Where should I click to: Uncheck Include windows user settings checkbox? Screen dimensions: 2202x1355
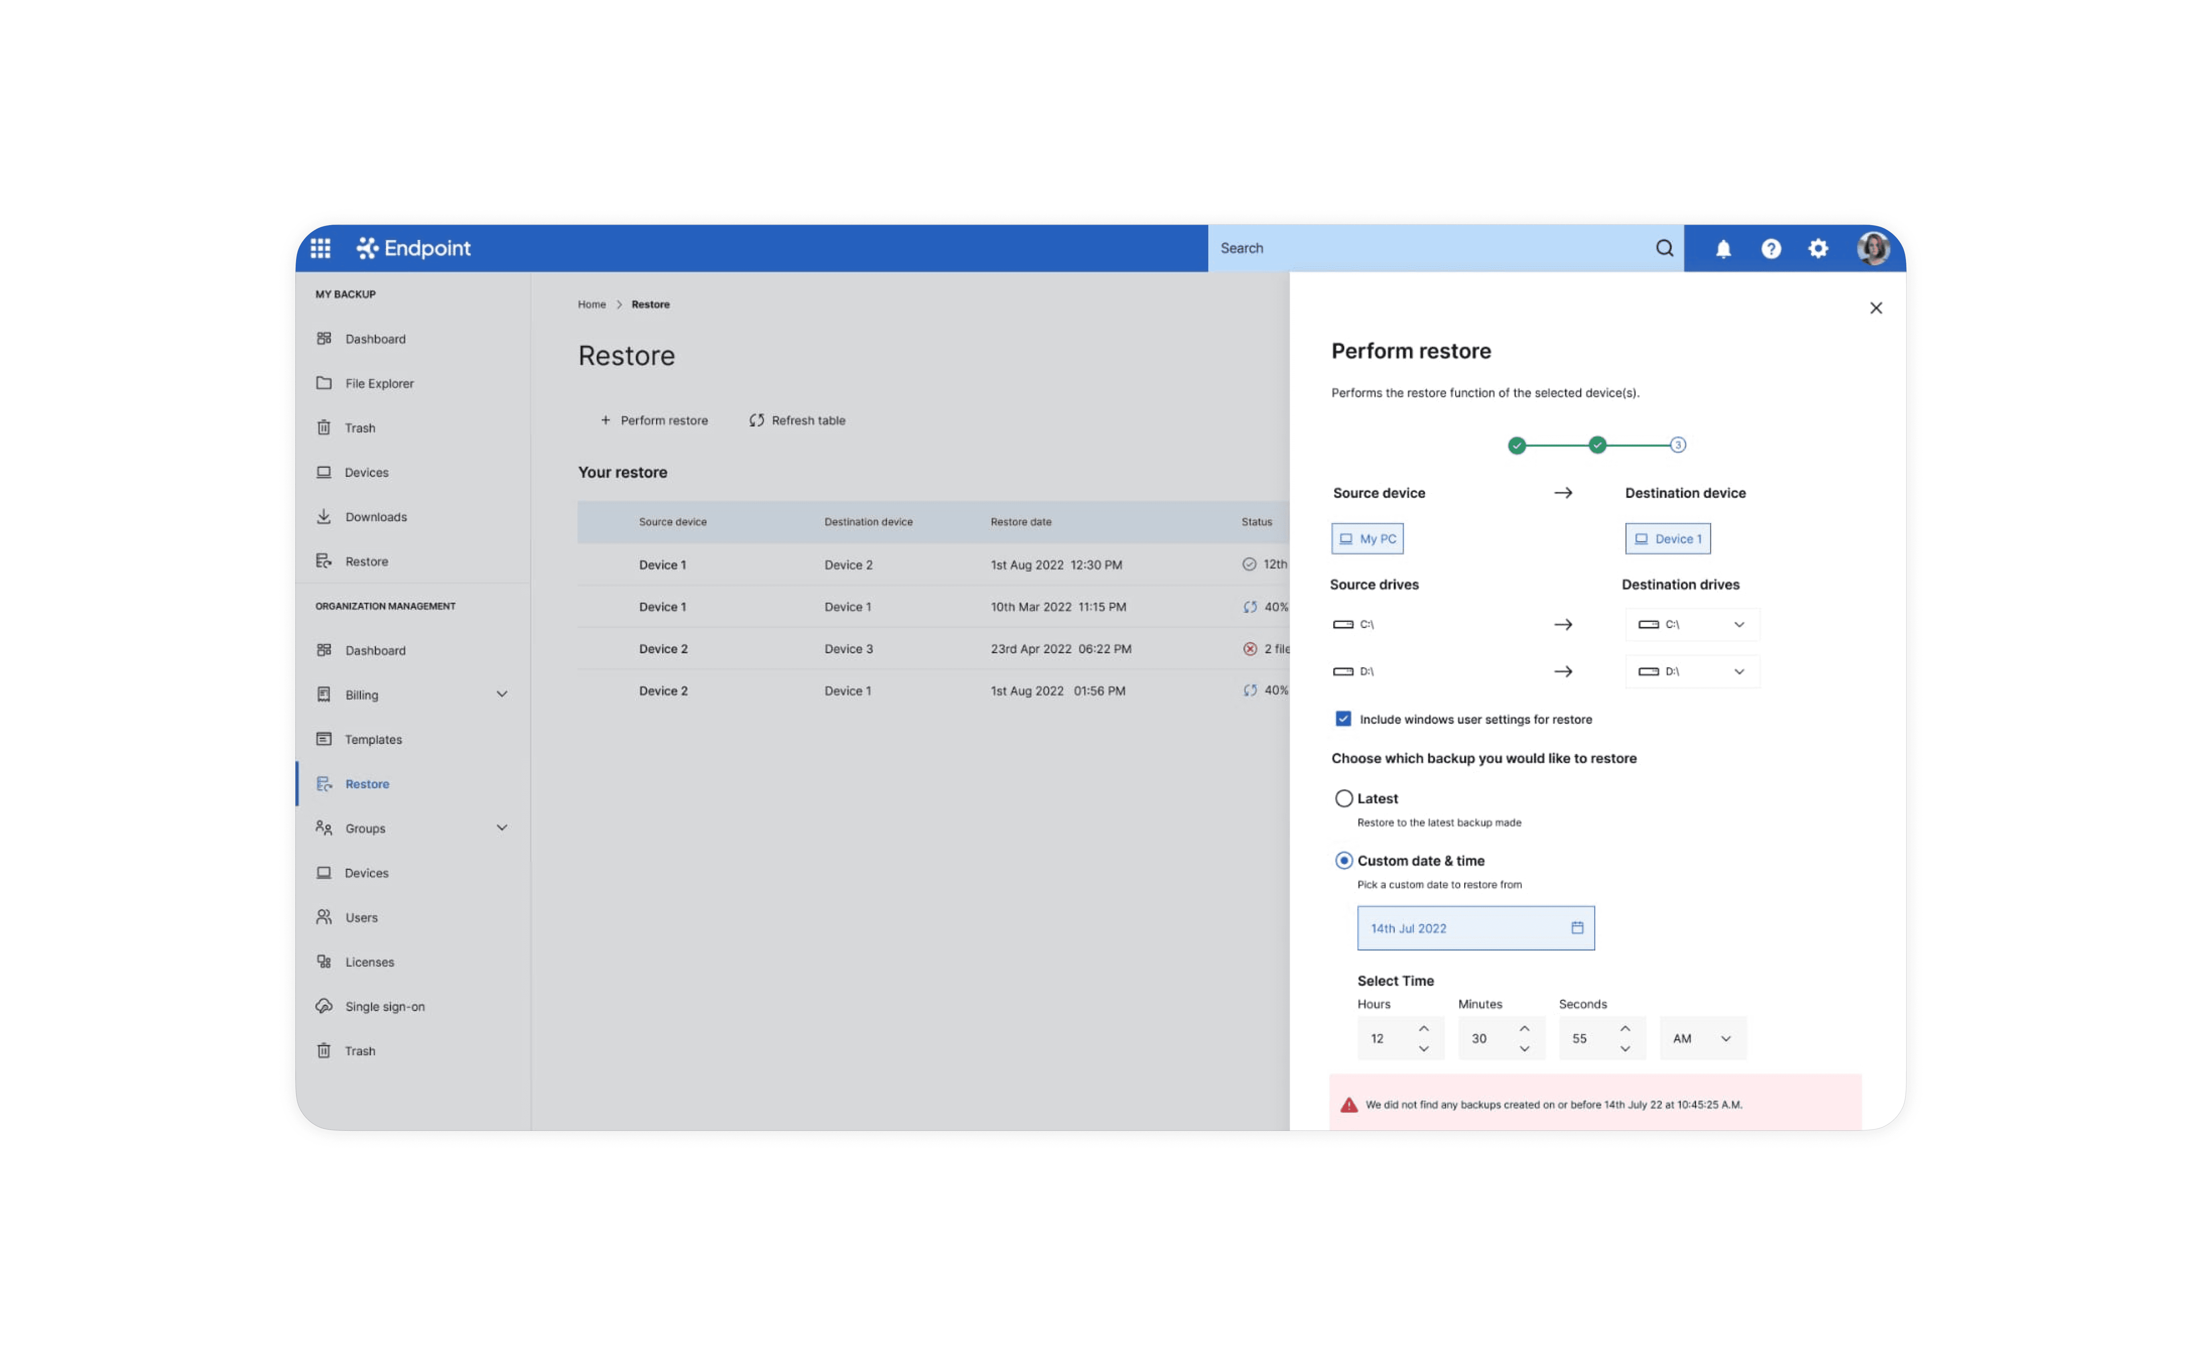(1343, 719)
